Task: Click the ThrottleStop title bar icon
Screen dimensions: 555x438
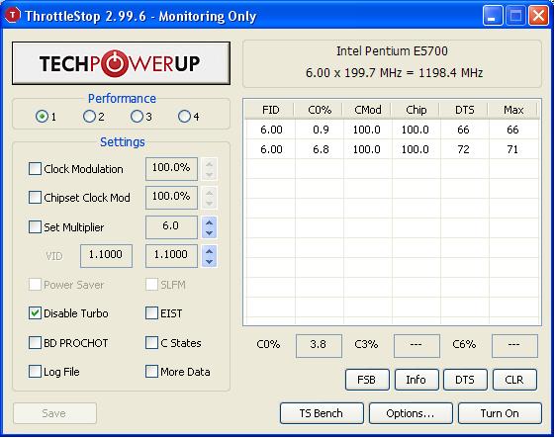Action: [x=13, y=15]
